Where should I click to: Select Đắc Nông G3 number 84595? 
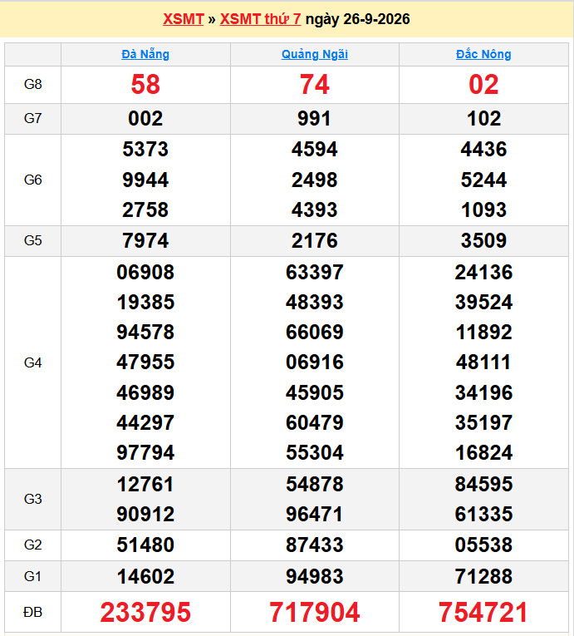(x=483, y=484)
